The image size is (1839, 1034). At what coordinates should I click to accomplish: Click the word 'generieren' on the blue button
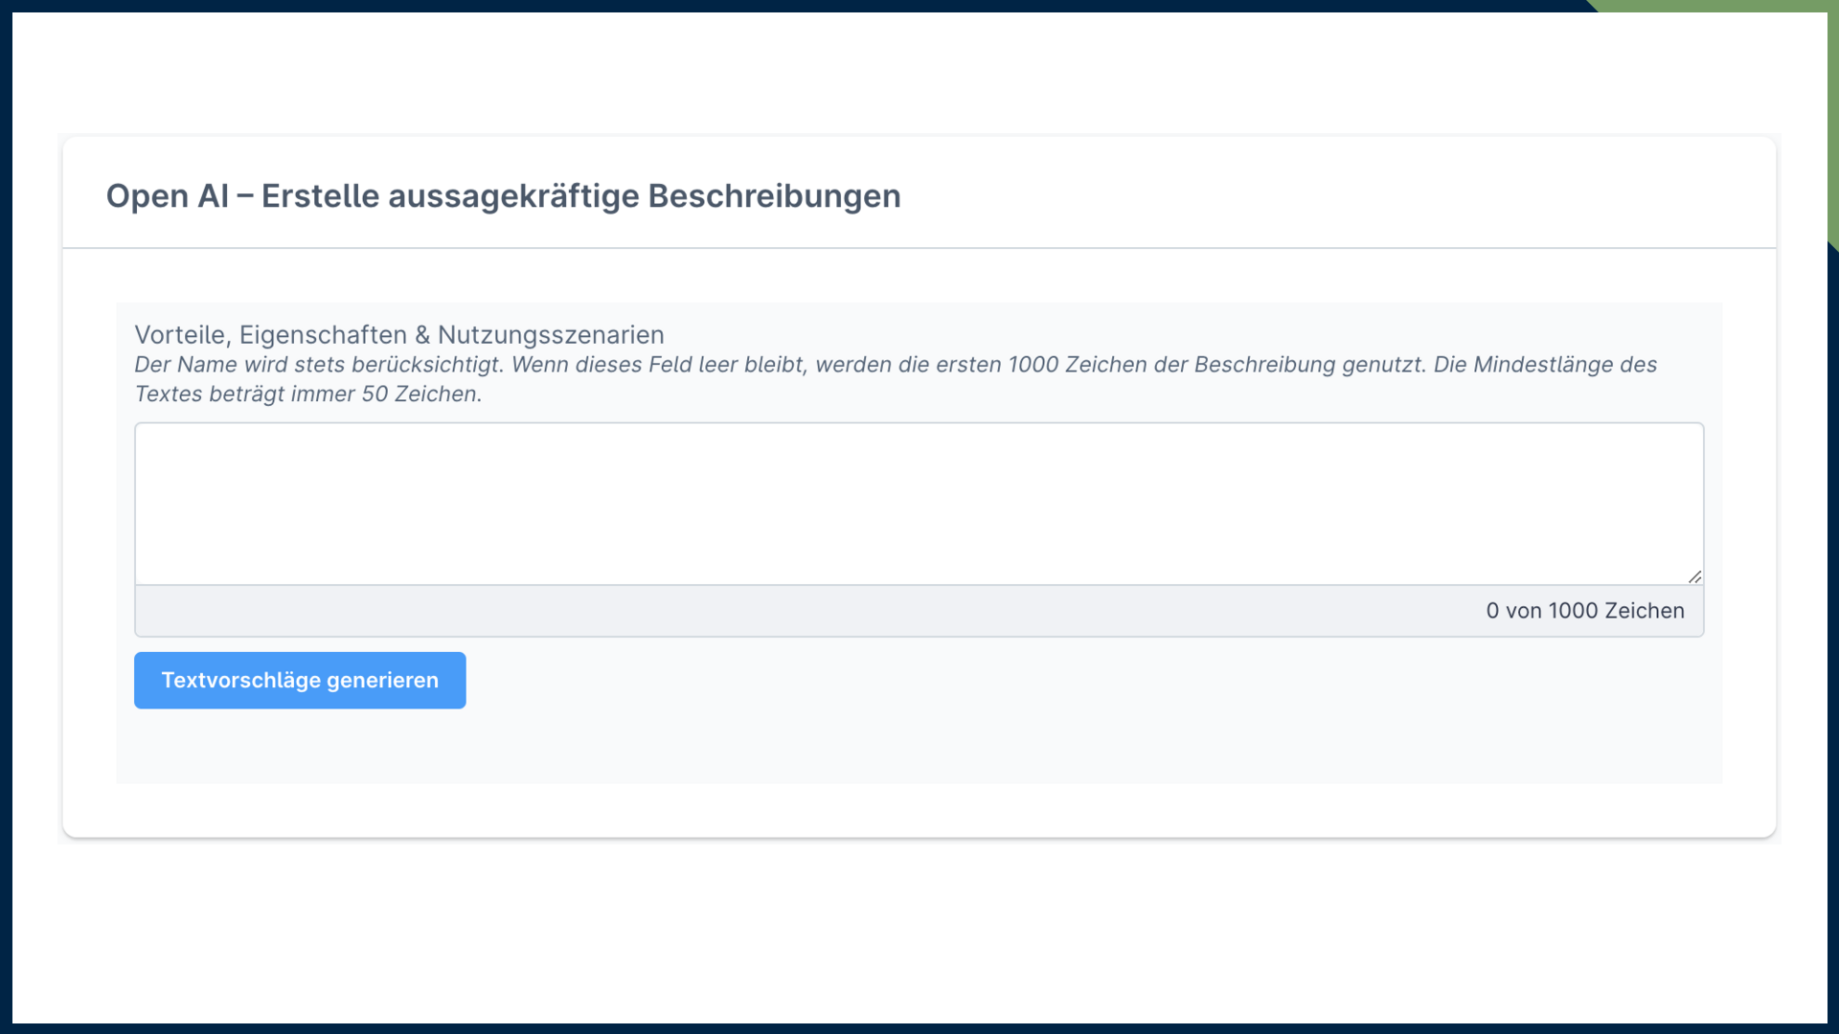tap(382, 681)
